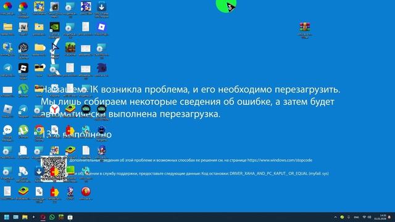Open File Explorer from the taskbar

(25, 217)
